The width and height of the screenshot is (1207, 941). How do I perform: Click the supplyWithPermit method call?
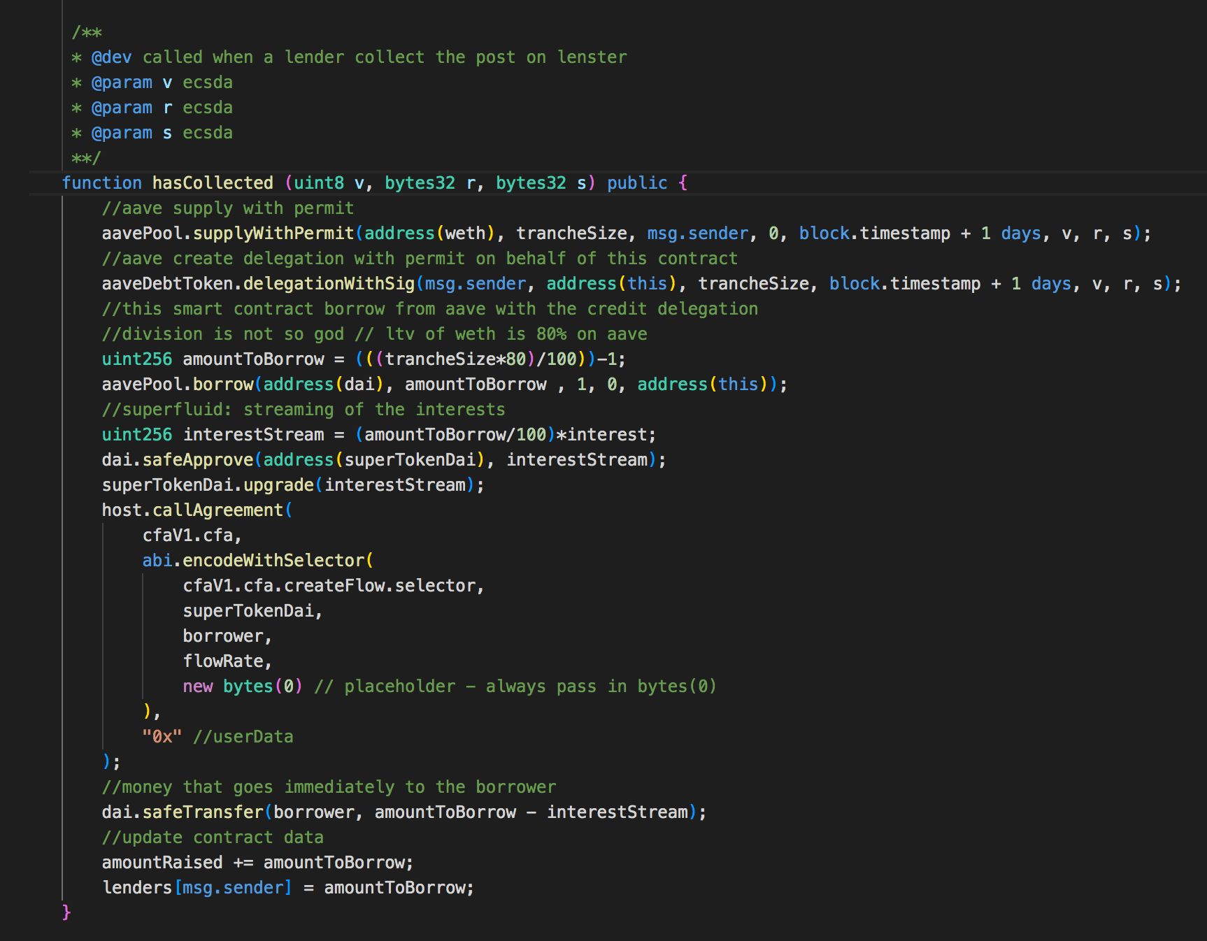coord(273,234)
